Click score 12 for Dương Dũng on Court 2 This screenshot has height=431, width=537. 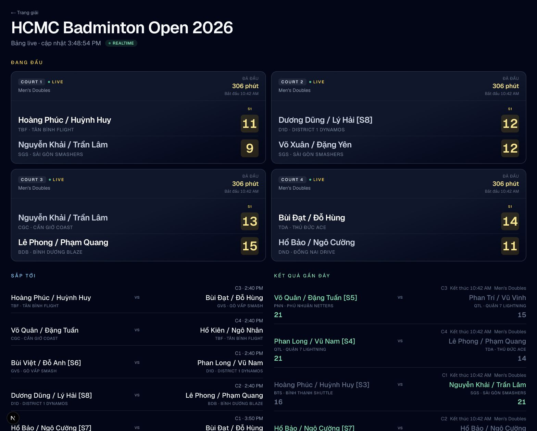(x=510, y=123)
